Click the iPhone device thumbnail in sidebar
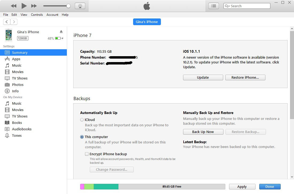The height and width of the screenshot is (194, 294). (9, 35)
